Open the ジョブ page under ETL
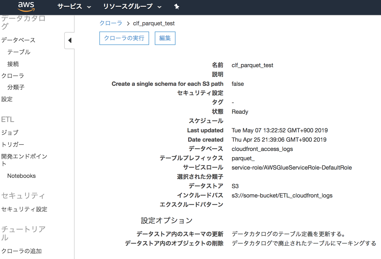 pyautogui.click(x=10, y=132)
